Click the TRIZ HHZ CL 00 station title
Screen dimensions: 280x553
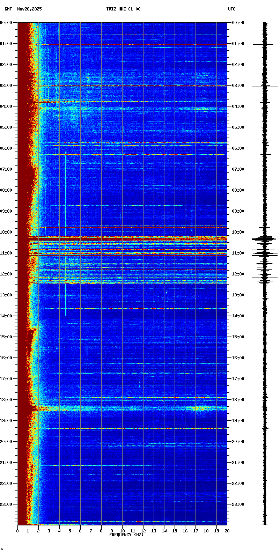coord(123,9)
